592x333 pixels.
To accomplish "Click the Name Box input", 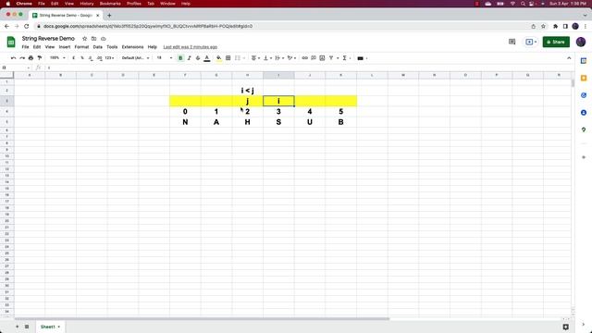I will (x=16, y=68).
